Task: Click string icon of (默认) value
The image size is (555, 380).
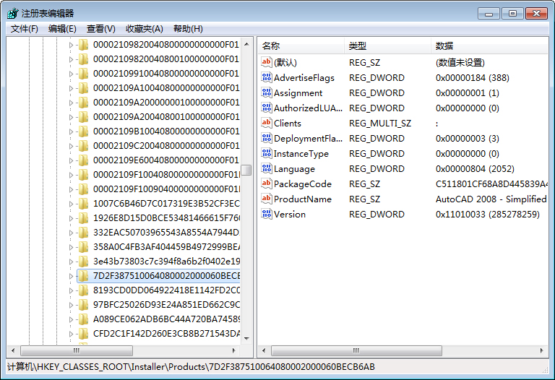Action: (x=266, y=62)
